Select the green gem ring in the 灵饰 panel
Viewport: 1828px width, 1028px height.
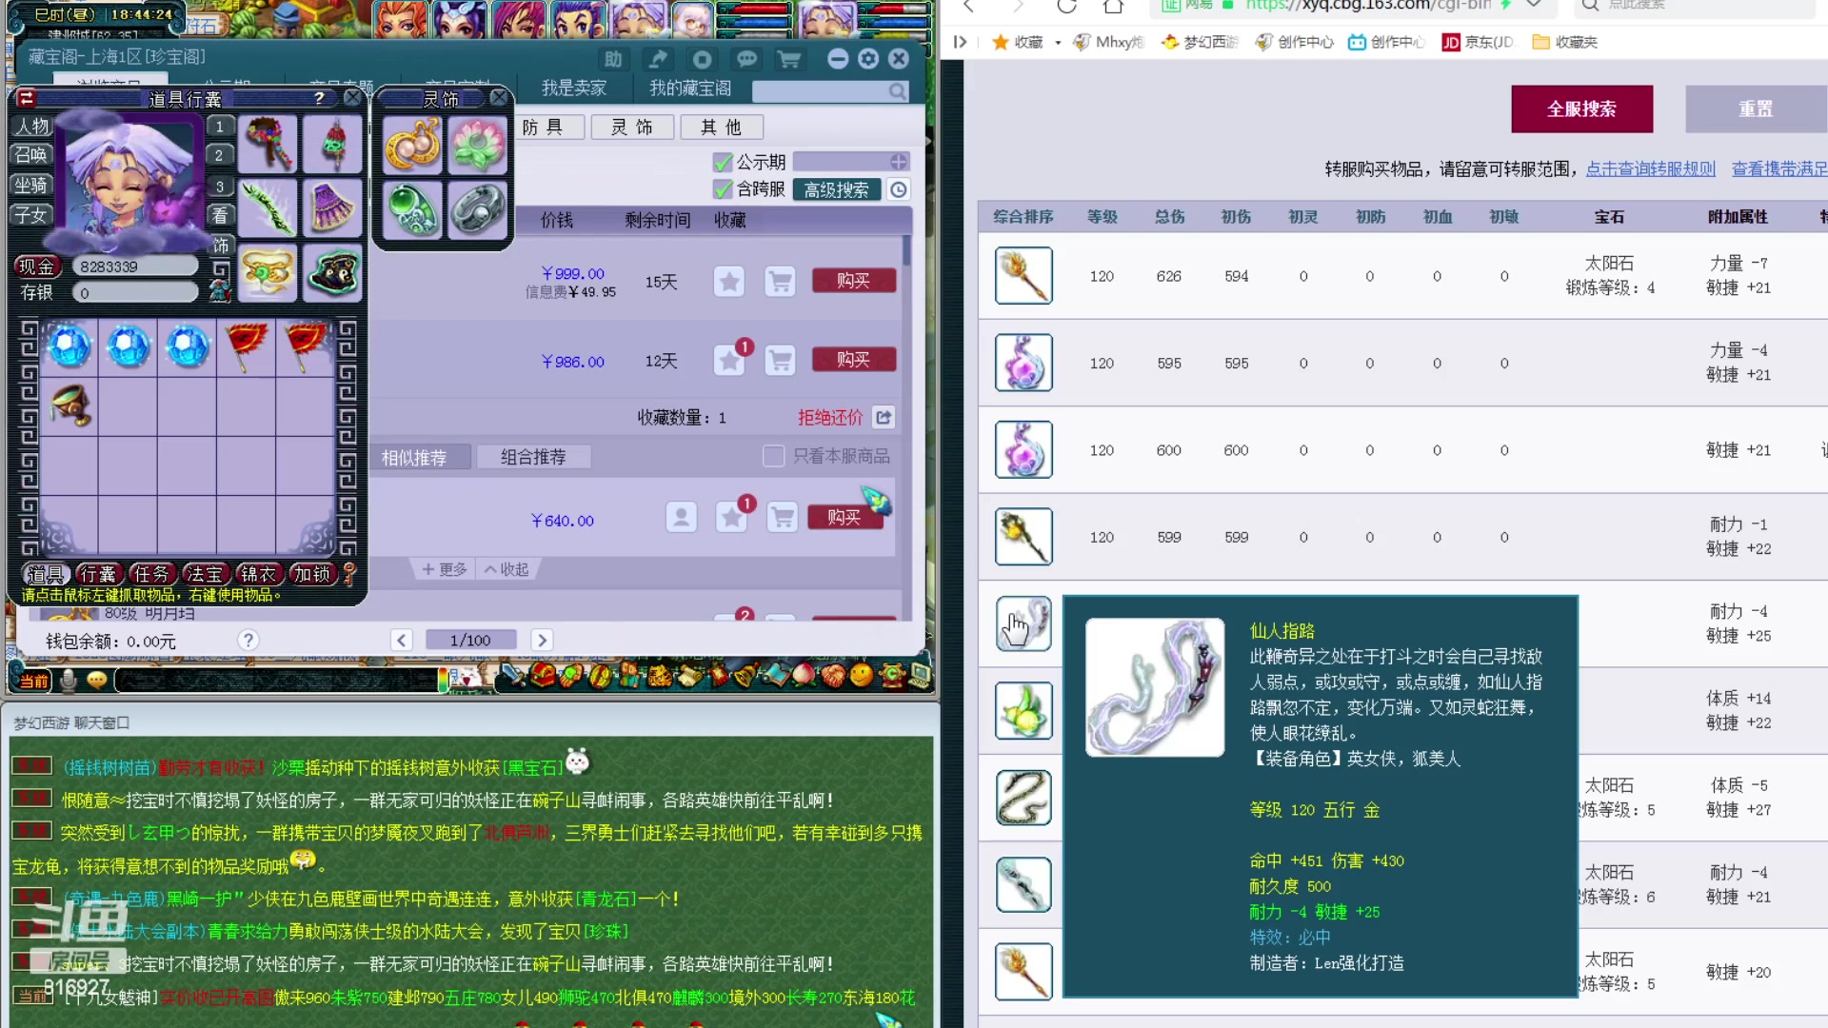[x=412, y=209]
